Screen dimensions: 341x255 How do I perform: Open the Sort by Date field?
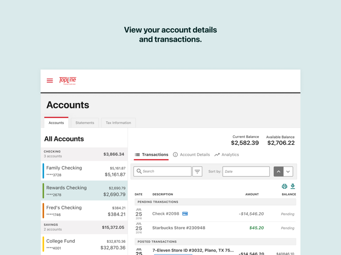point(246,171)
